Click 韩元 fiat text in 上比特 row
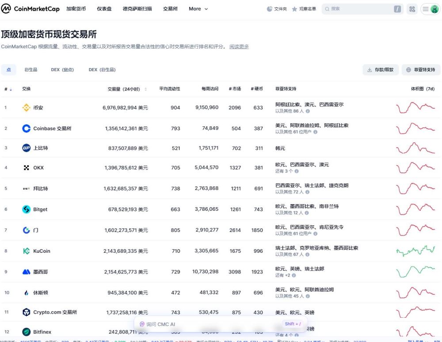 (280, 148)
